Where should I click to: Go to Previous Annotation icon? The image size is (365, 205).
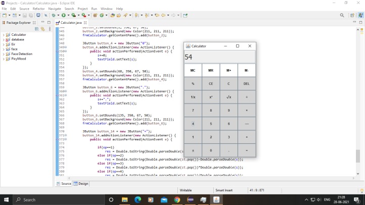[x=147, y=15]
